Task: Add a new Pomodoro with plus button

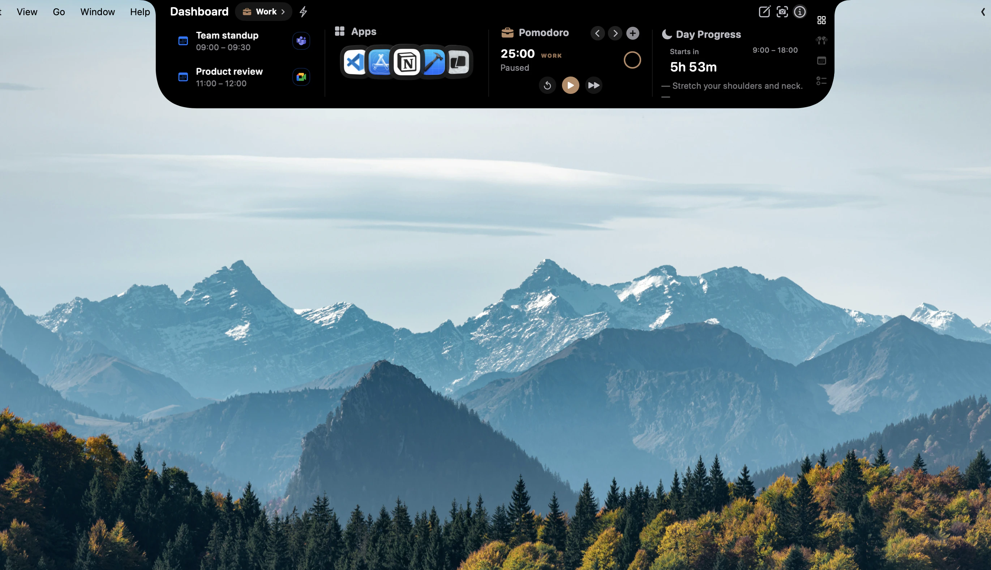Action: (632, 33)
